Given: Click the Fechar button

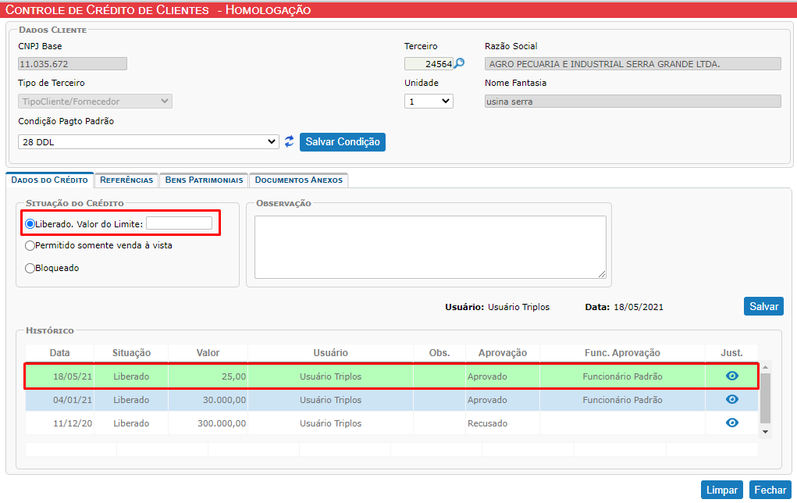Looking at the screenshot, I should [770, 490].
